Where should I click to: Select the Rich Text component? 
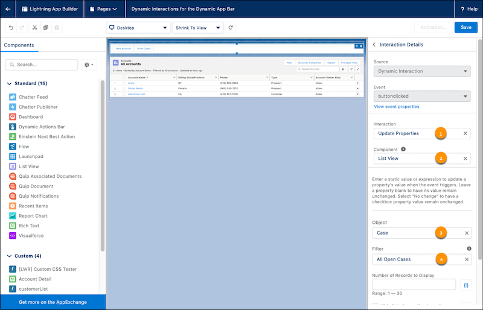[x=24, y=226]
